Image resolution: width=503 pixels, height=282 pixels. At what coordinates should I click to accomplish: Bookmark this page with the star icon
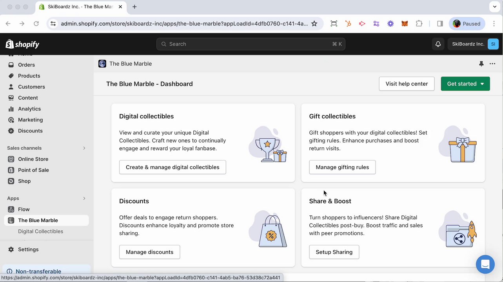click(x=314, y=23)
